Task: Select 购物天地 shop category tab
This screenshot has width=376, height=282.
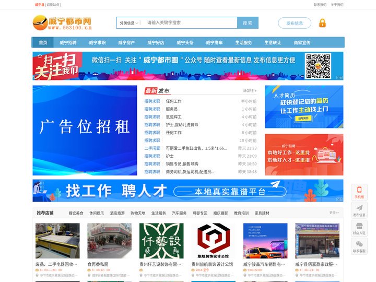Action: [x=138, y=213]
